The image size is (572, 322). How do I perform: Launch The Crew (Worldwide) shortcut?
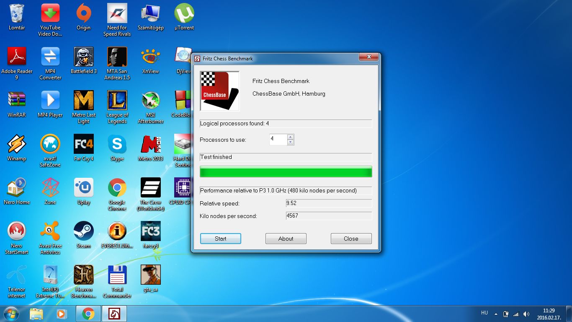pyautogui.click(x=151, y=194)
